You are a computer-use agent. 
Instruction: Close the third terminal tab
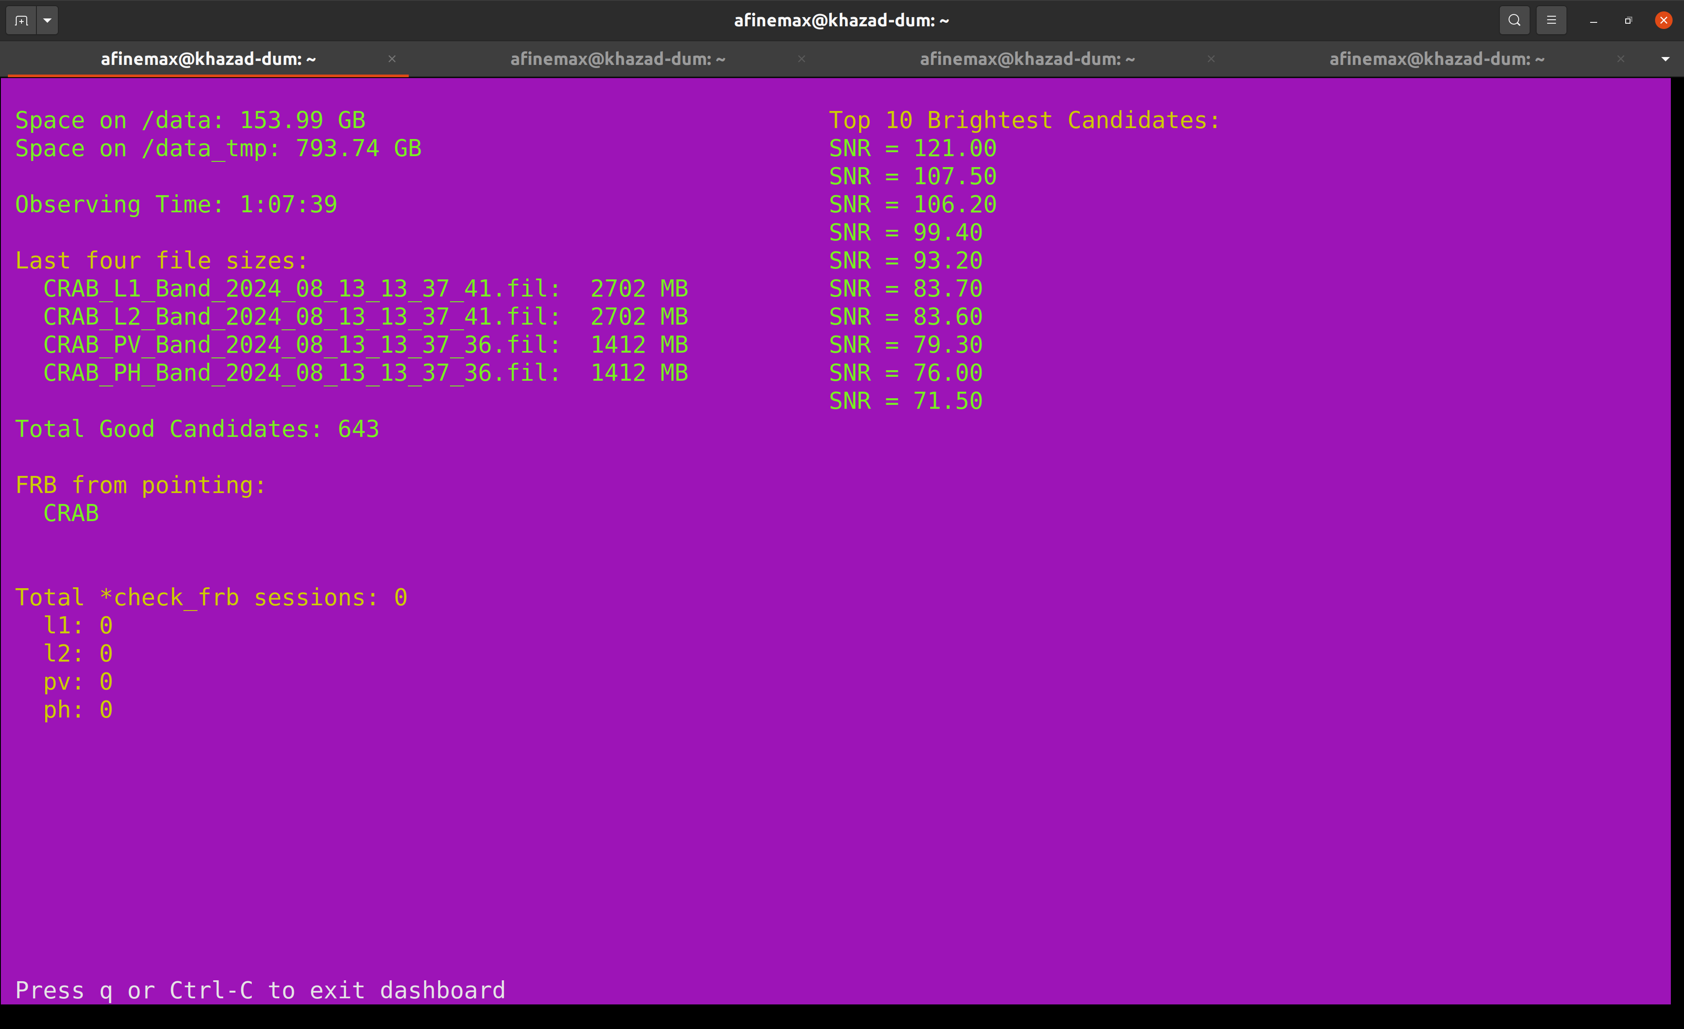point(1211,59)
